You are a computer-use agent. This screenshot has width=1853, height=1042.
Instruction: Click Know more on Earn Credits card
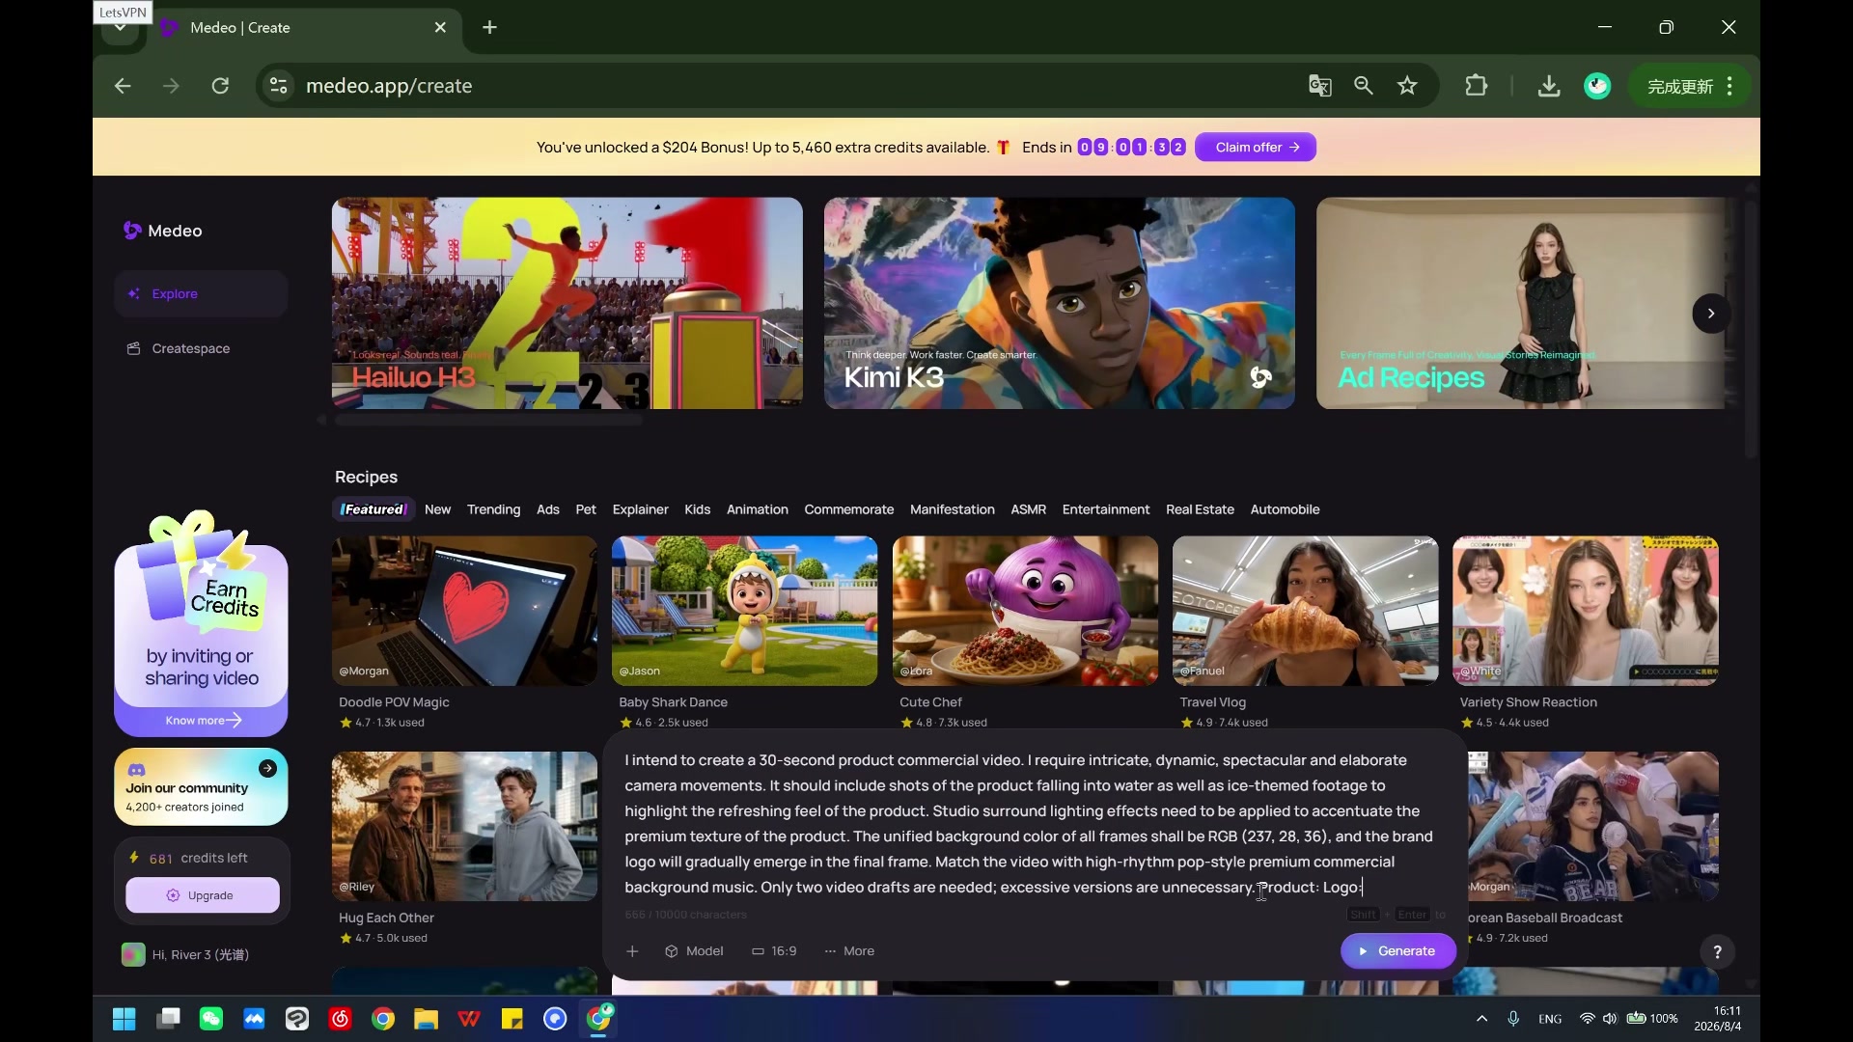[x=203, y=721]
